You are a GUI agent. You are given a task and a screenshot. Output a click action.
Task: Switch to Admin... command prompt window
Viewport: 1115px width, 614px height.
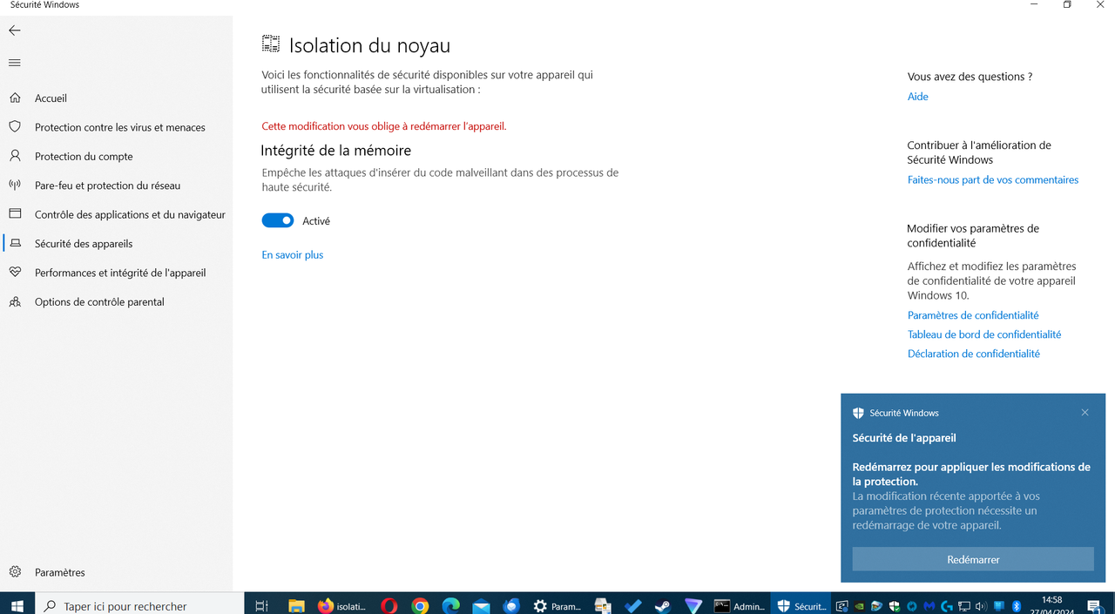(x=740, y=605)
